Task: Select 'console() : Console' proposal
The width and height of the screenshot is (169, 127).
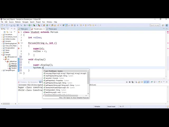Action: (65, 78)
